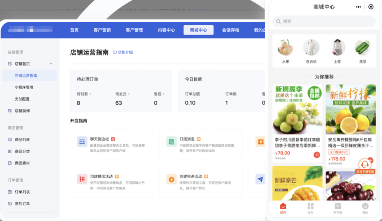Open the 购物袋 tab in mini-program bottom bar
The image size is (382, 221).
click(x=338, y=208)
